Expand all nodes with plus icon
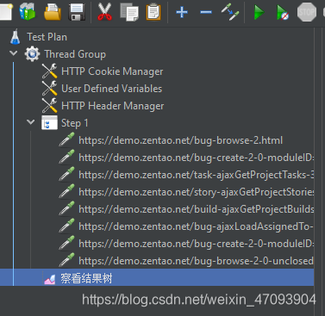Viewport: 325px width, 316px height. click(x=182, y=12)
